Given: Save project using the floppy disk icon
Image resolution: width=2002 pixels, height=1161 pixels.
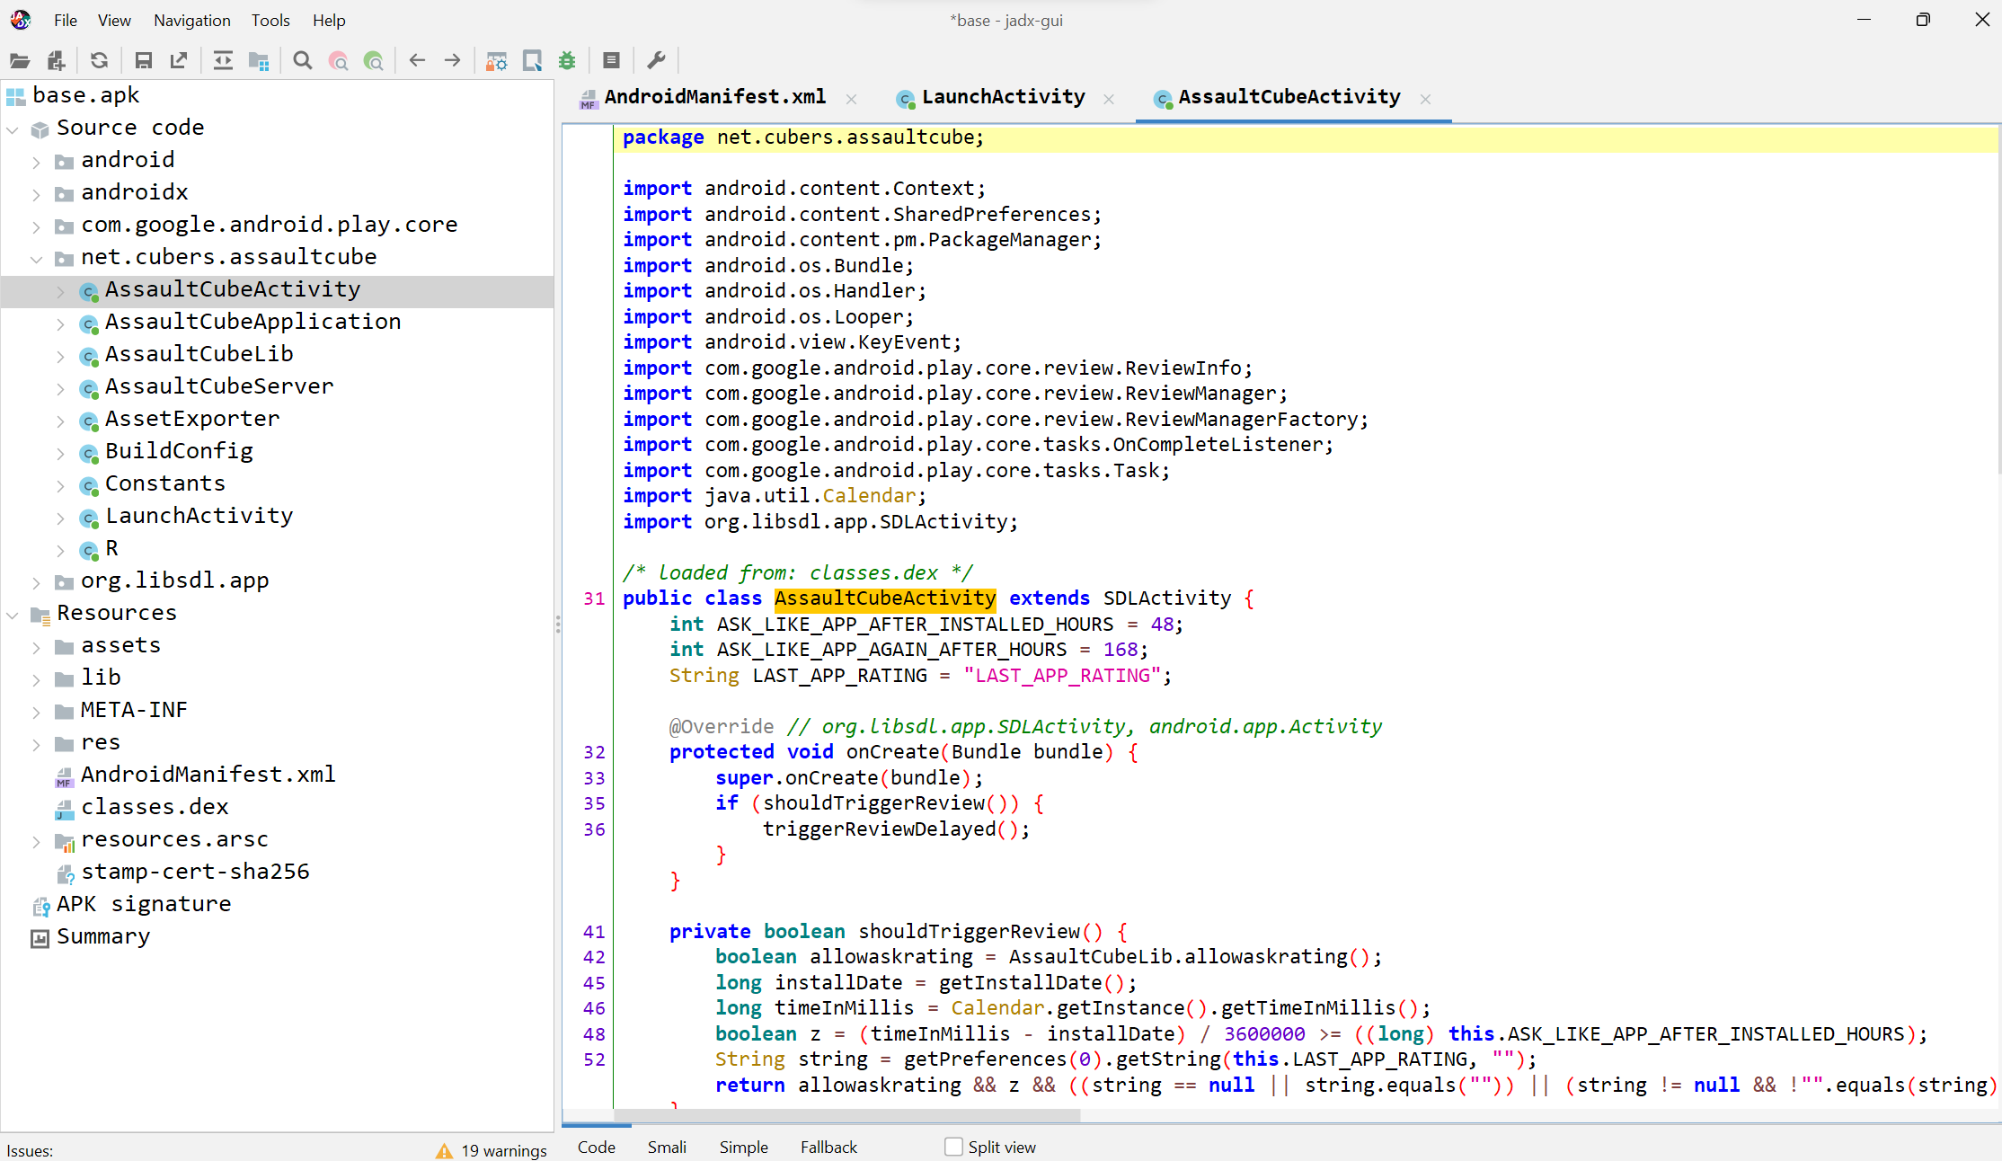Looking at the screenshot, I should (x=143, y=60).
